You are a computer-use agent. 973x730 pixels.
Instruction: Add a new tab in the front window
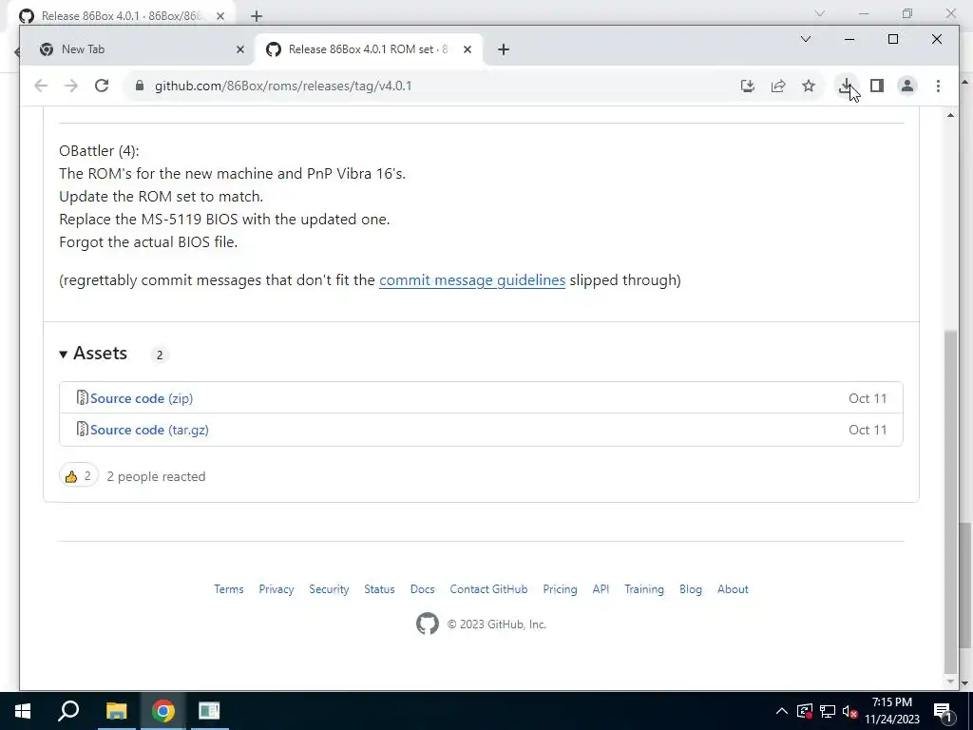tap(504, 49)
